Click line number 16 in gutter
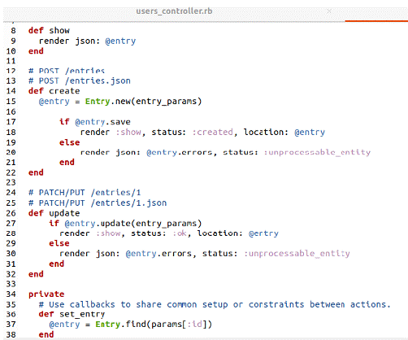This screenshot has width=408, height=340. point(11,111)
